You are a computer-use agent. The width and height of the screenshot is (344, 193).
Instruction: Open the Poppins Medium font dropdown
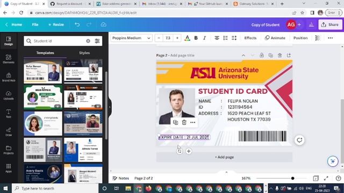[x=131, y=38]
